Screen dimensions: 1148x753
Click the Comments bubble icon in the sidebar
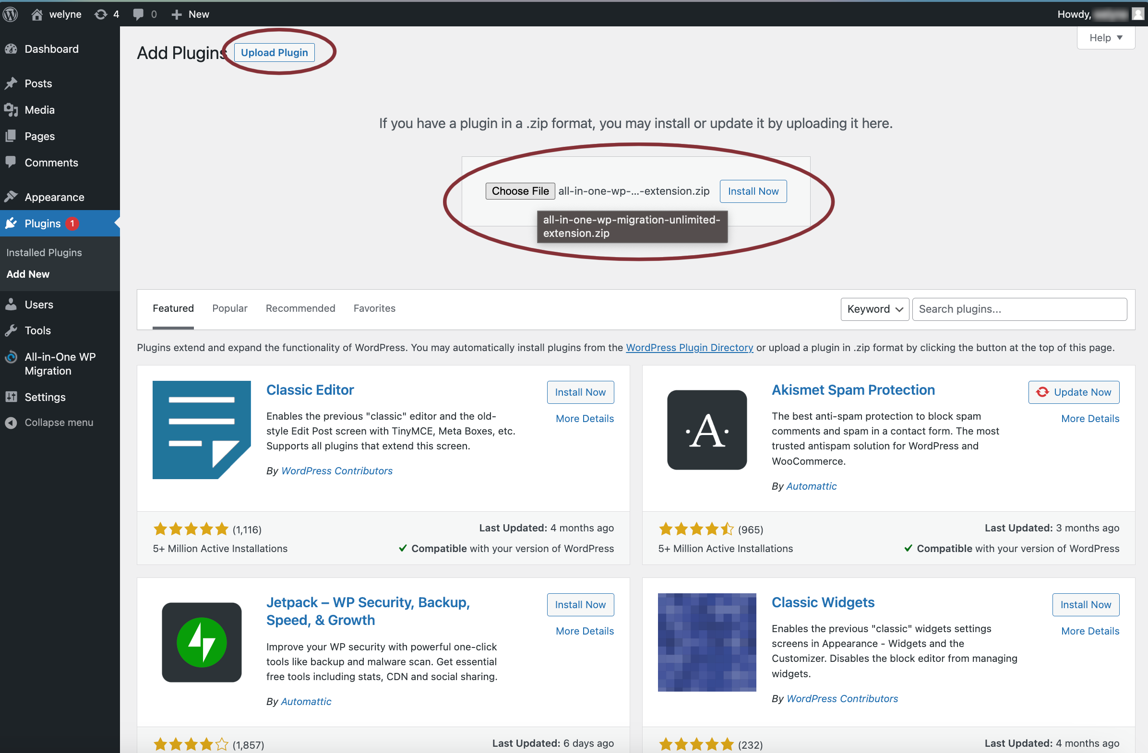11,162
